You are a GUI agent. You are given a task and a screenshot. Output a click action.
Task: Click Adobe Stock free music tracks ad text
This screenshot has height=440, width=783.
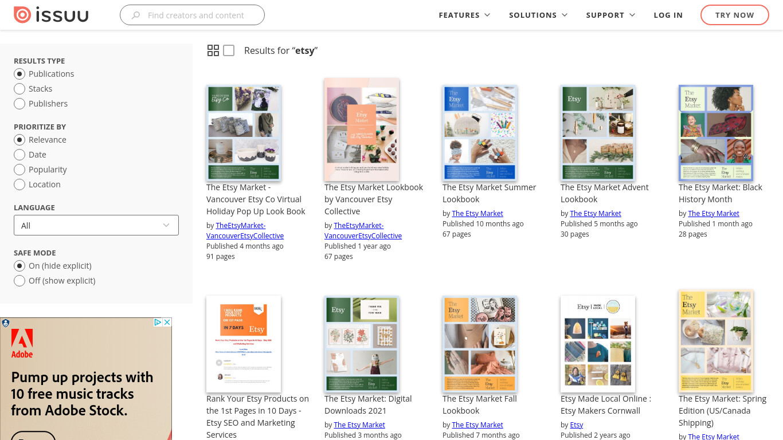[82, 394]
